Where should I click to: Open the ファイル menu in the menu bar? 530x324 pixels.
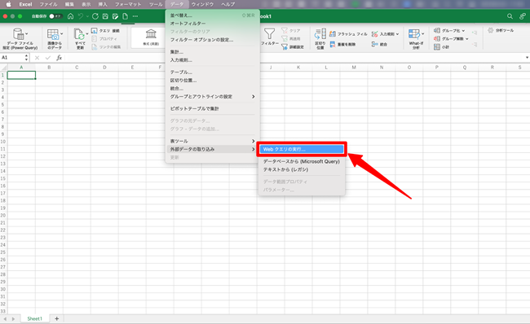click(48, 4)
